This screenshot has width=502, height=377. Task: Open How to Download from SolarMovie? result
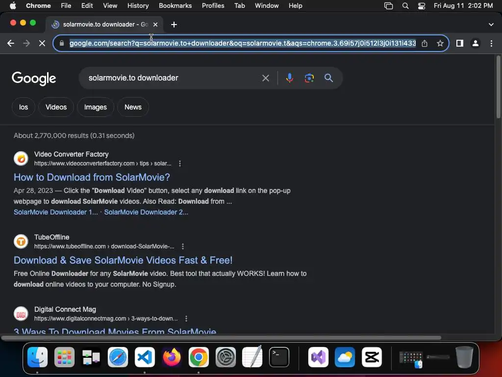[92, 177]
